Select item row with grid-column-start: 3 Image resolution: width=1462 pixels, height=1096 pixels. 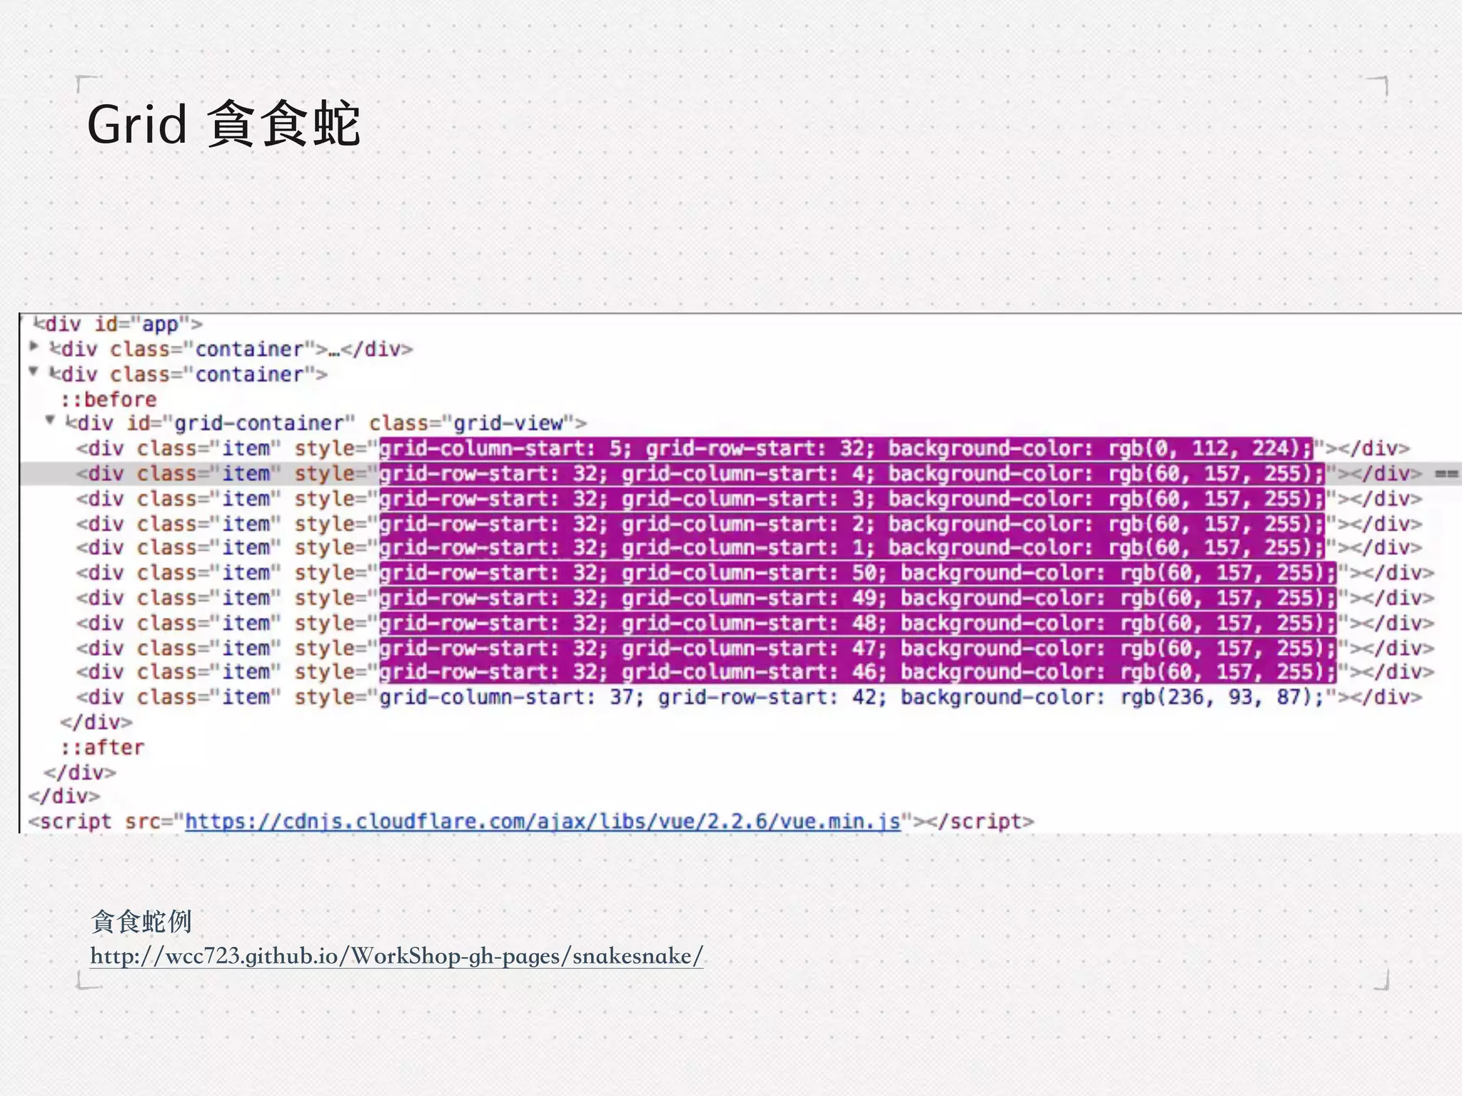(750, 499)
